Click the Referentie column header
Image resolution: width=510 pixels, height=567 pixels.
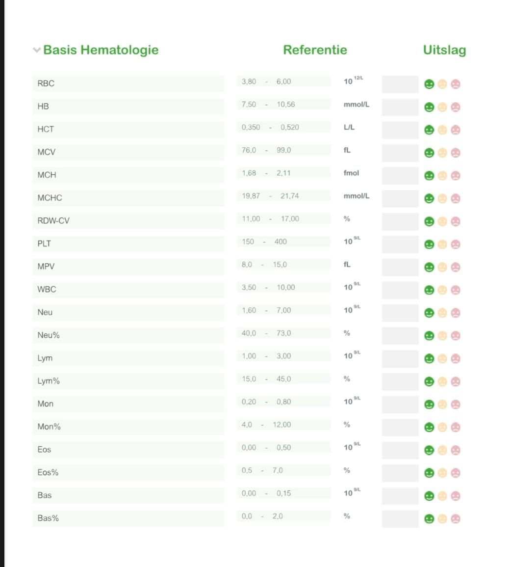(x=315, y=50)
